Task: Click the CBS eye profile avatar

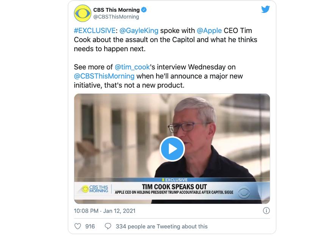Action: (83, 13)
